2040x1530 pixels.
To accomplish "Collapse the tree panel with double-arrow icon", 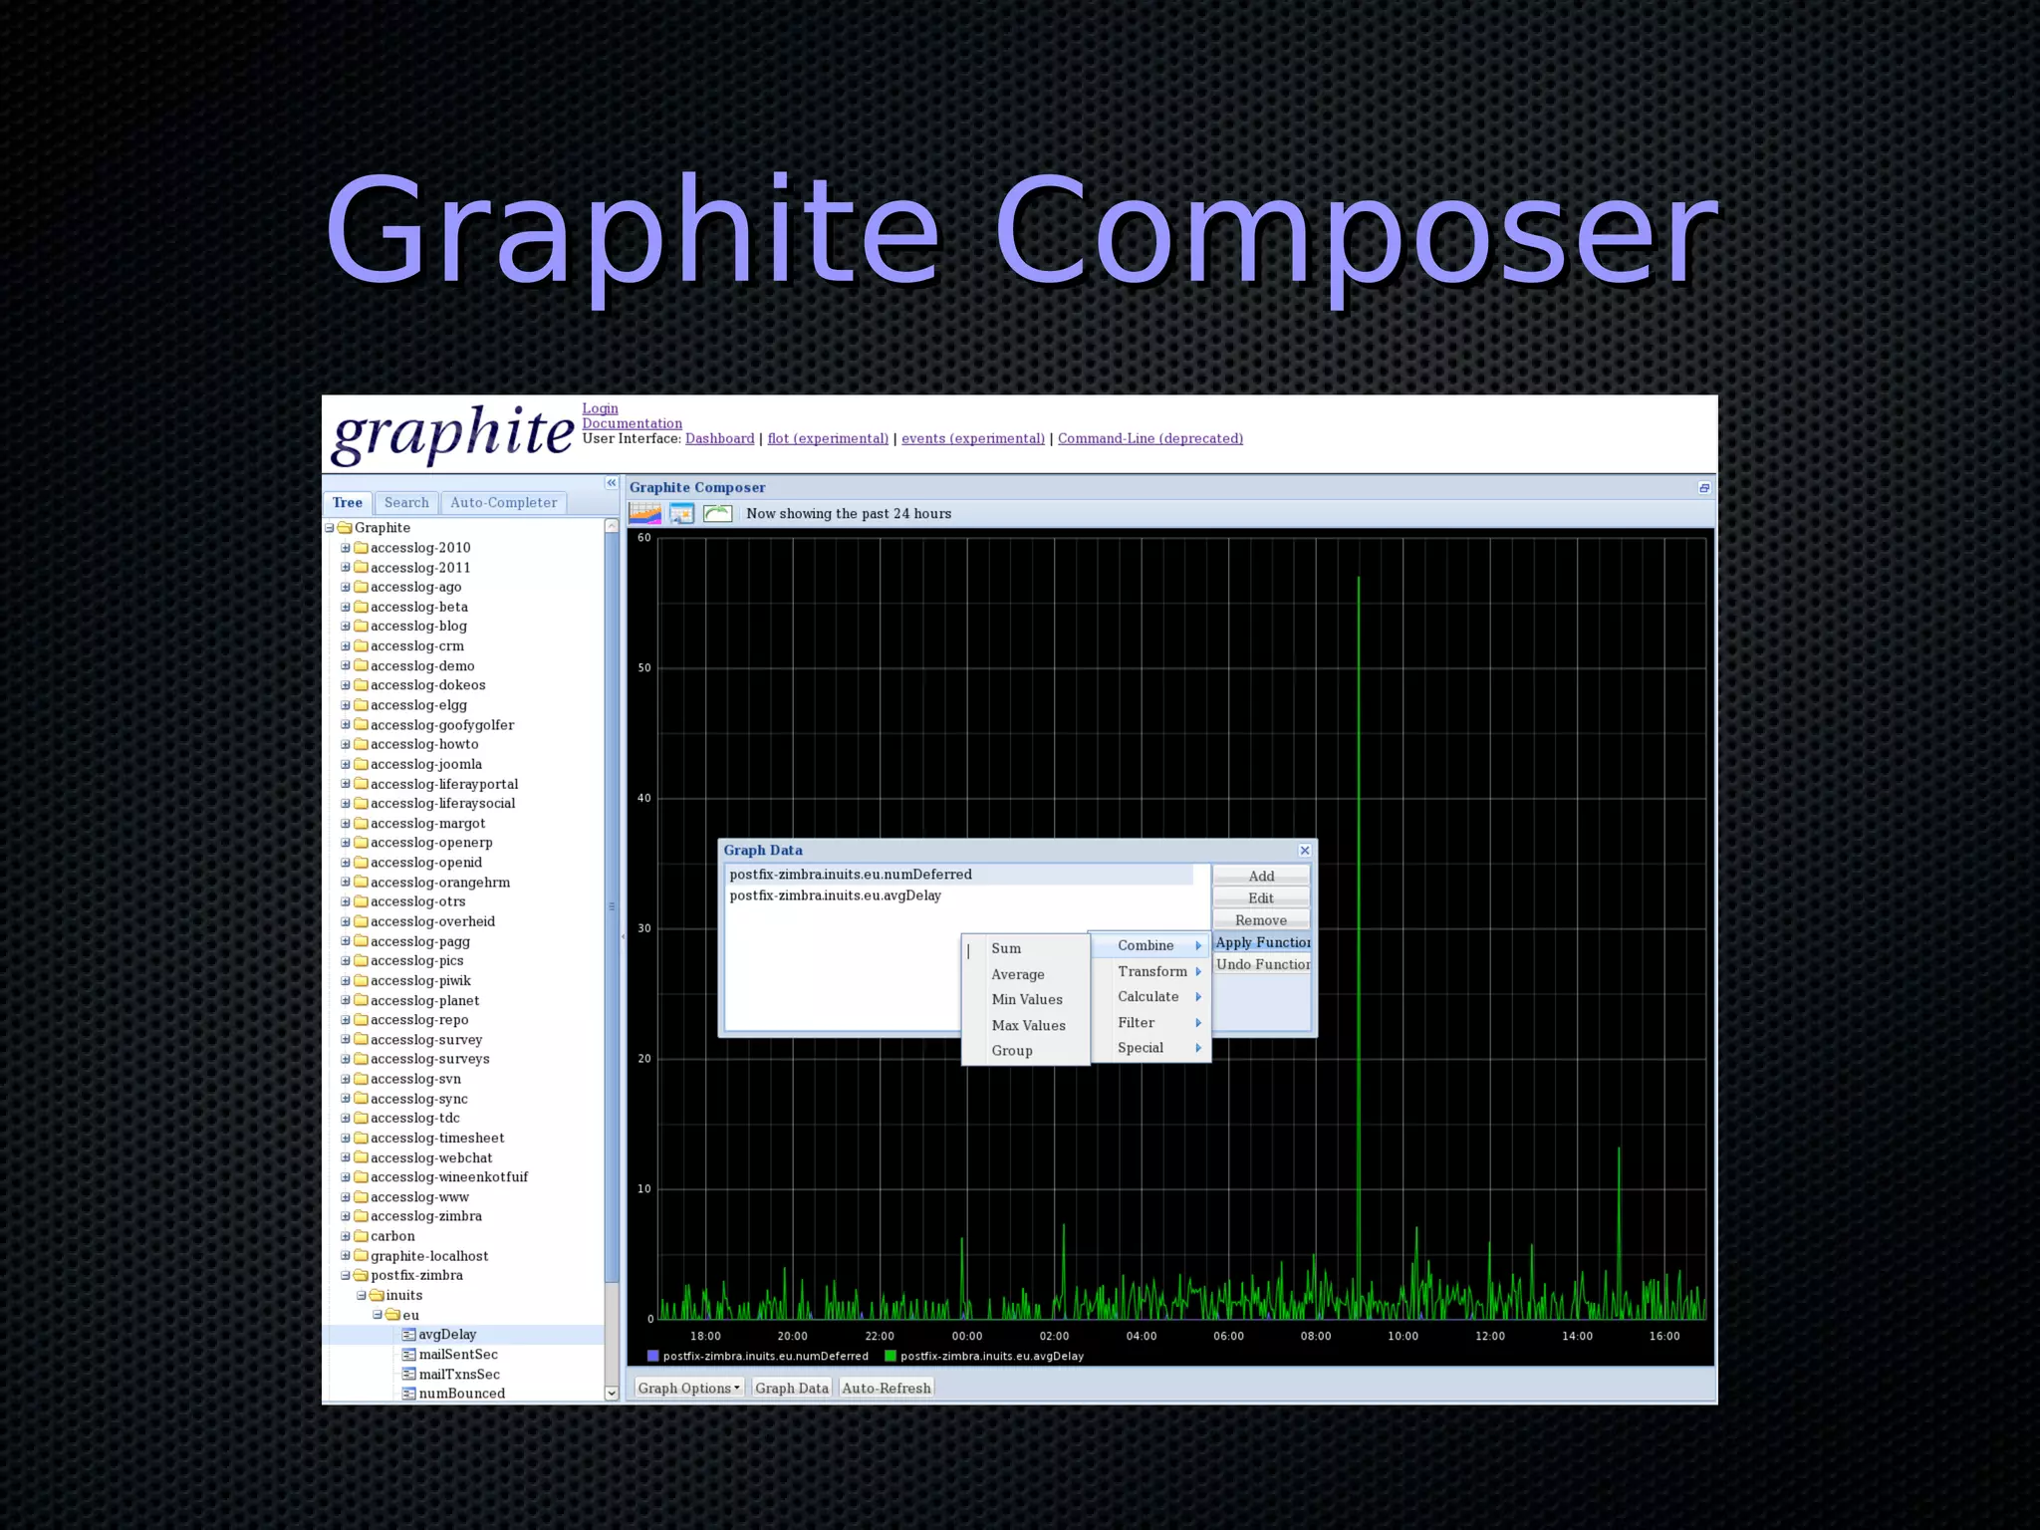I will coord(612,483).
